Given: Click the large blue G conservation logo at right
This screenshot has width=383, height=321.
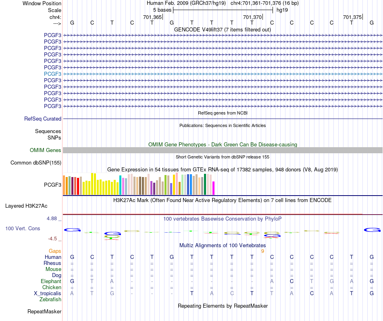Looking at the screenshot, I should click(372, 230).
